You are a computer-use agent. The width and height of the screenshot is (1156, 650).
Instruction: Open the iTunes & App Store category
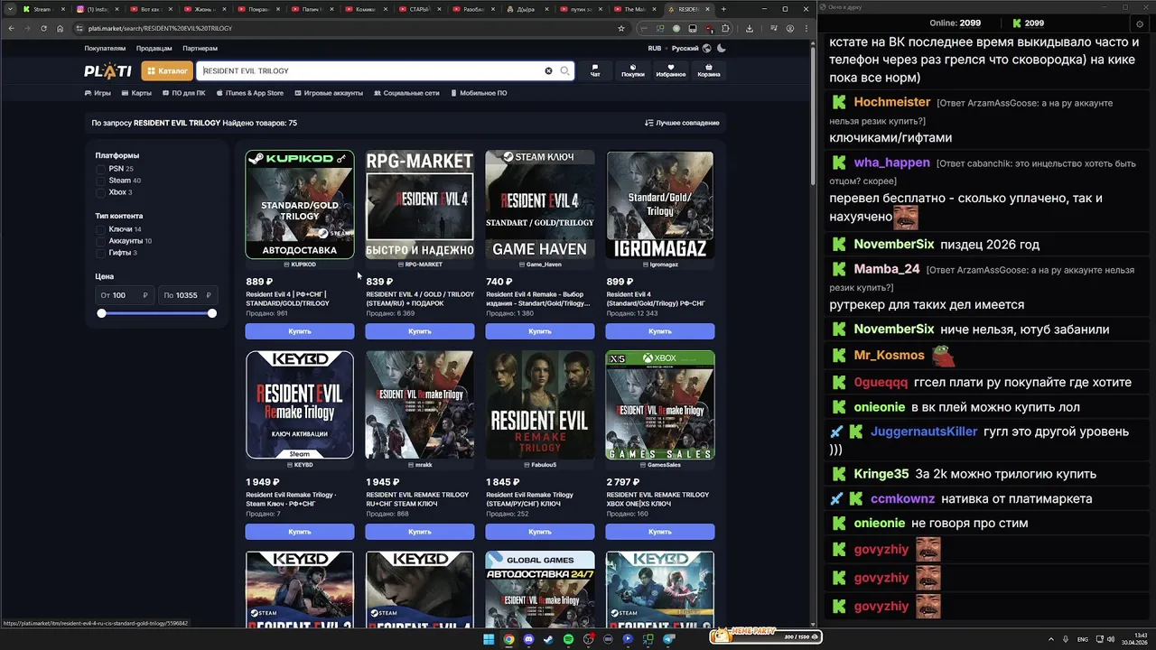[249, 93]
